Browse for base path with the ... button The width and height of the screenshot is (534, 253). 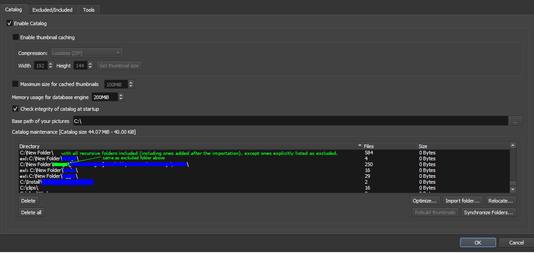coord(516,121)
